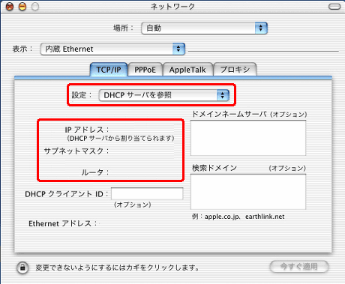The image size is (345, 284).
Task: Click the Ethernet アドレス label
Action: 62,223
